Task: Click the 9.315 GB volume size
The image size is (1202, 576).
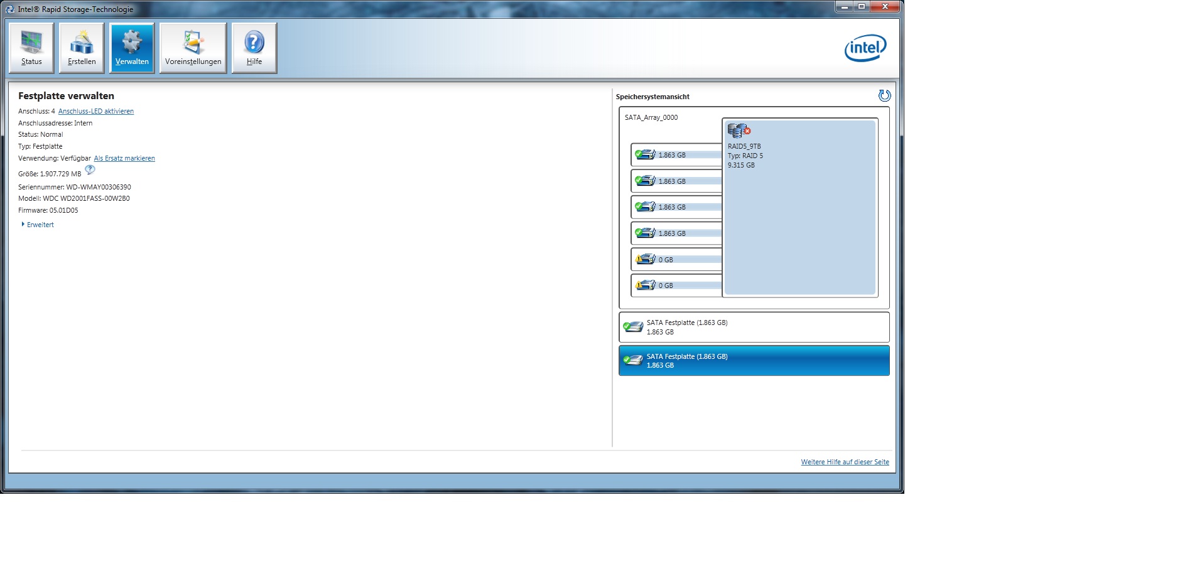Action: click(741, 166)
